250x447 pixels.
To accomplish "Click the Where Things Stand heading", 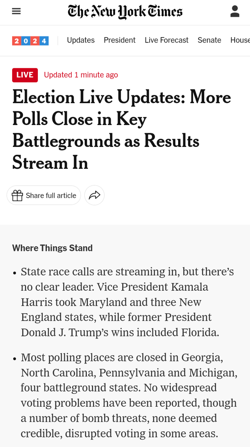I will click(x=52, y=248).
